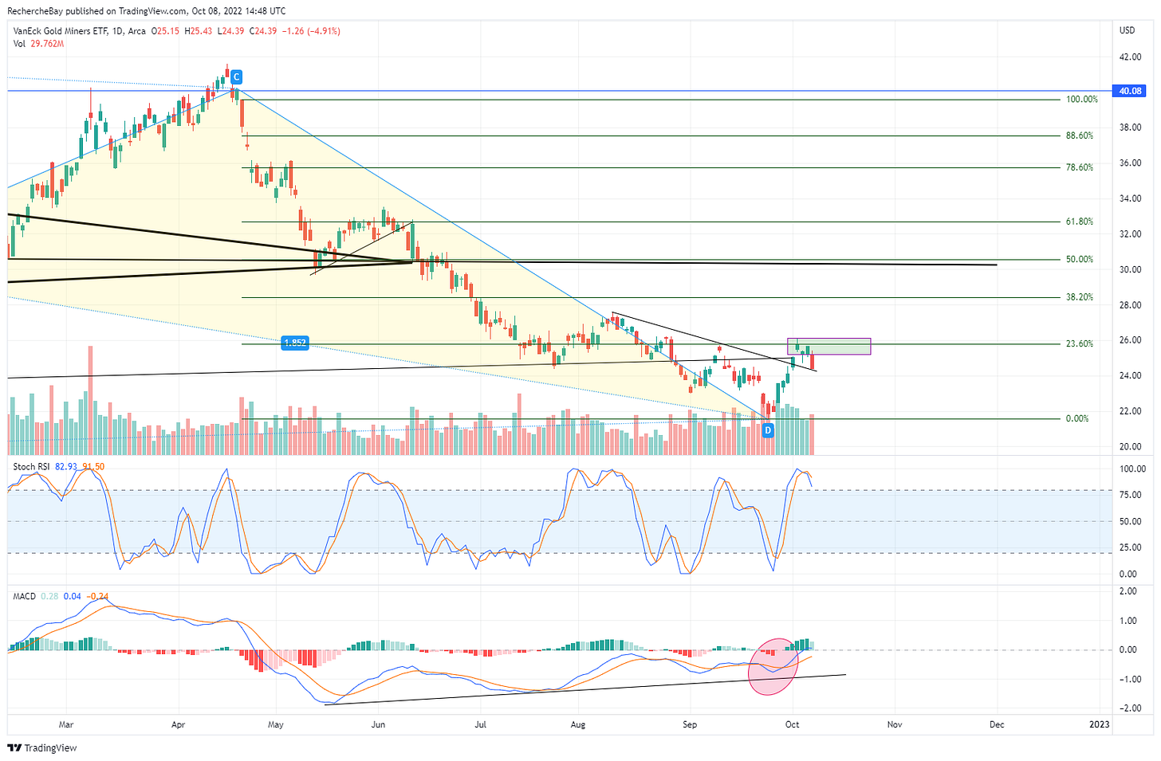Click the open value O25.15 in header
This screenshot has height=761, width=1161.
point(166,31)
